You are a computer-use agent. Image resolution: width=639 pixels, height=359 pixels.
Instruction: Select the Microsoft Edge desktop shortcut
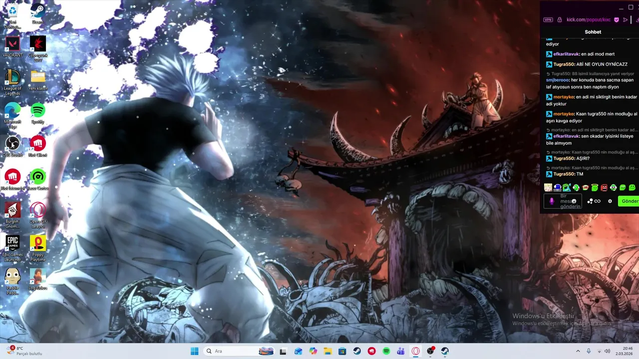pyautogui.click(x=12, y=115)
